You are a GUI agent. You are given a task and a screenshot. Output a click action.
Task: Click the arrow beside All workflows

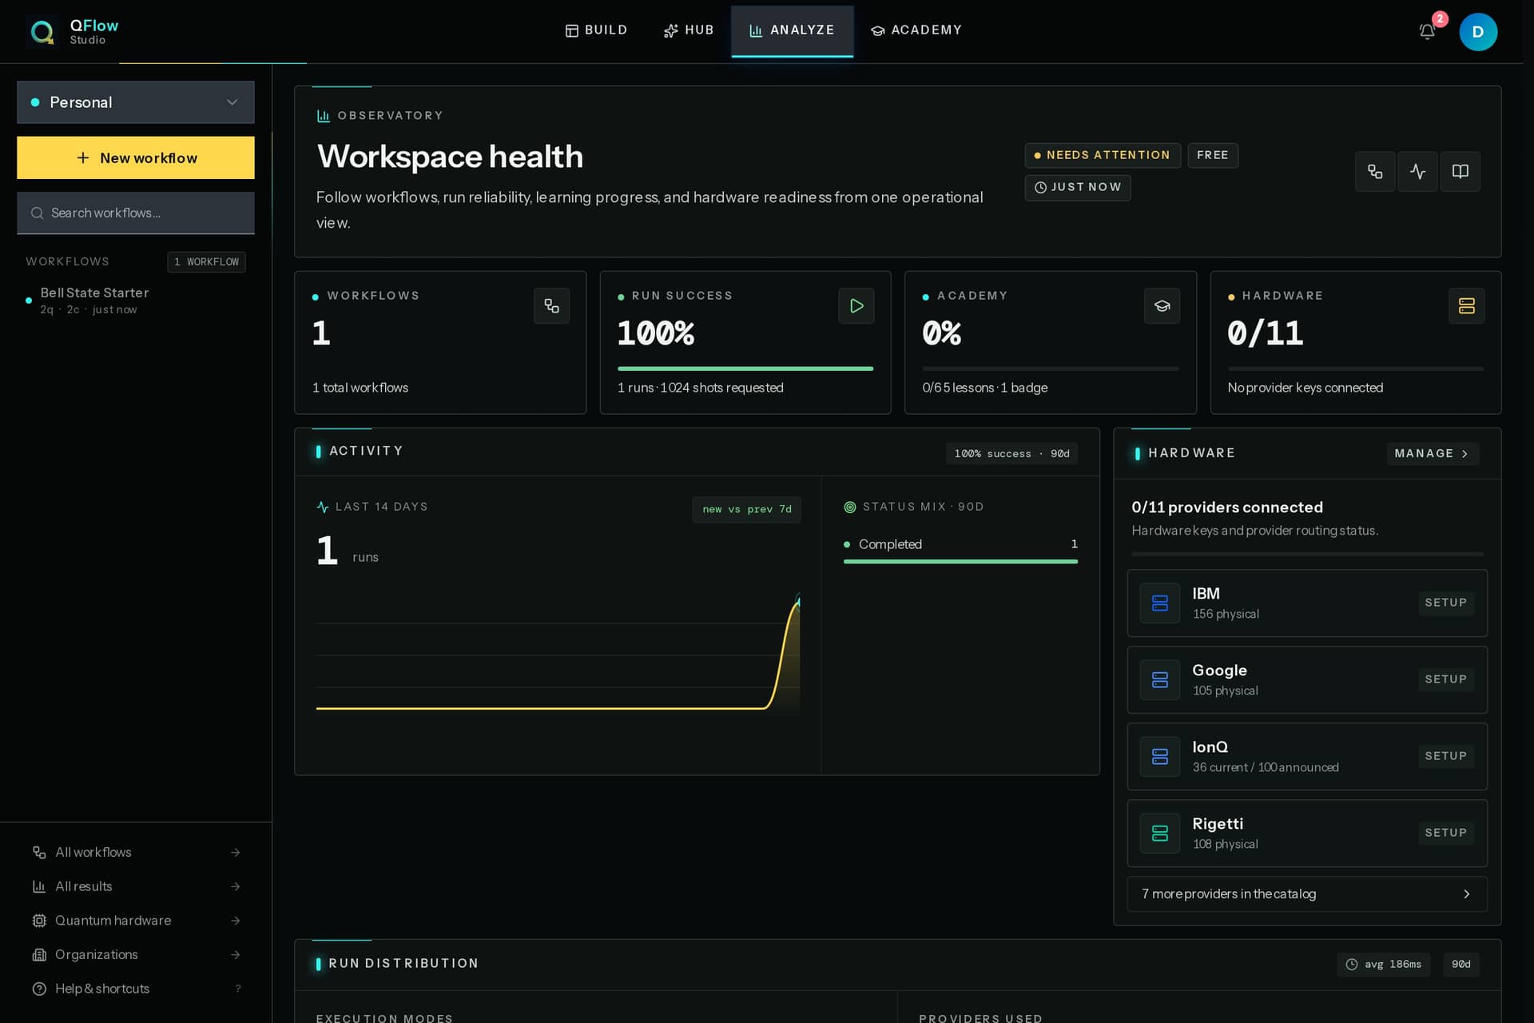[x=236, y=852]
